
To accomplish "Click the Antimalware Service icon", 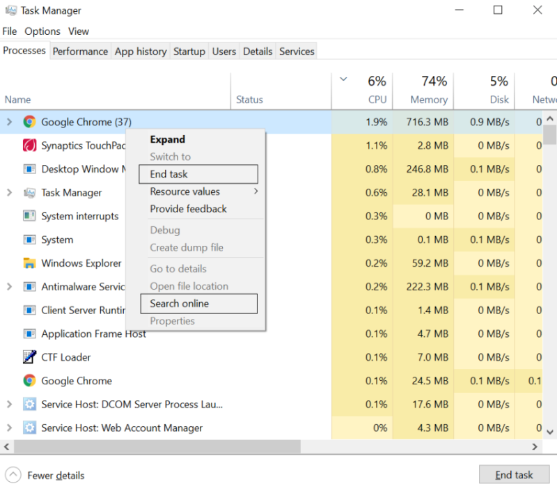I will [x=29, y=287].
